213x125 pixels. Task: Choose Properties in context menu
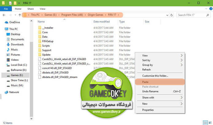(x=160, y=110)
